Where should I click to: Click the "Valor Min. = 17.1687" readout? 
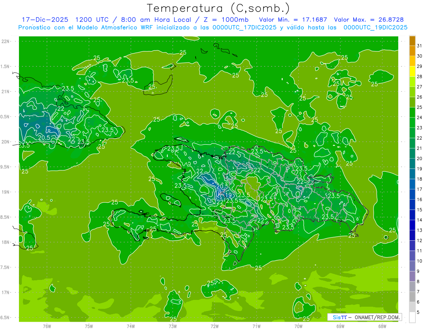pyautogui.click(x=293, y=20)
